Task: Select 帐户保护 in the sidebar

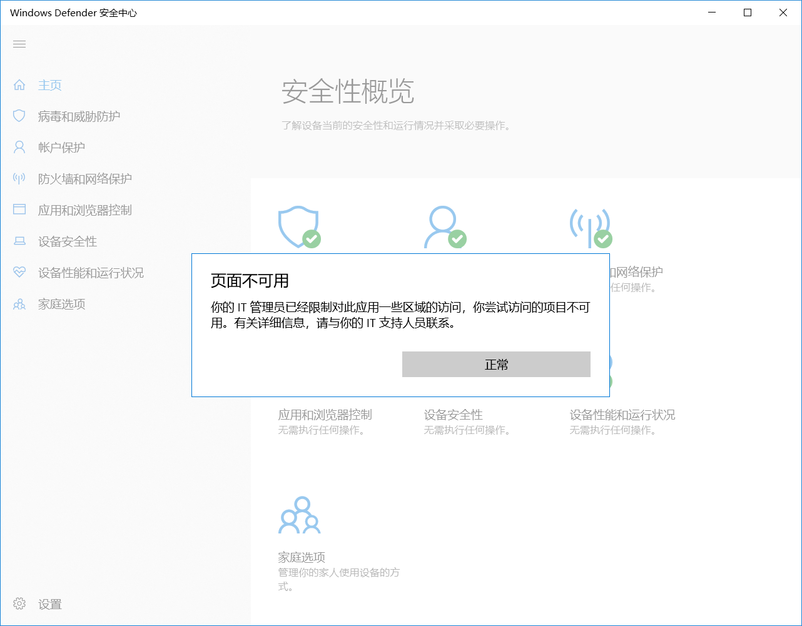Action: coord(61,148)
